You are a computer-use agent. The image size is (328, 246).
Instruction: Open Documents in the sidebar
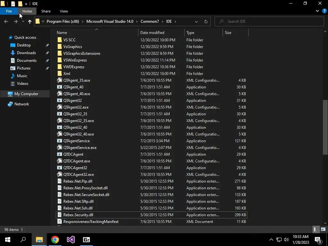(27, 61)
